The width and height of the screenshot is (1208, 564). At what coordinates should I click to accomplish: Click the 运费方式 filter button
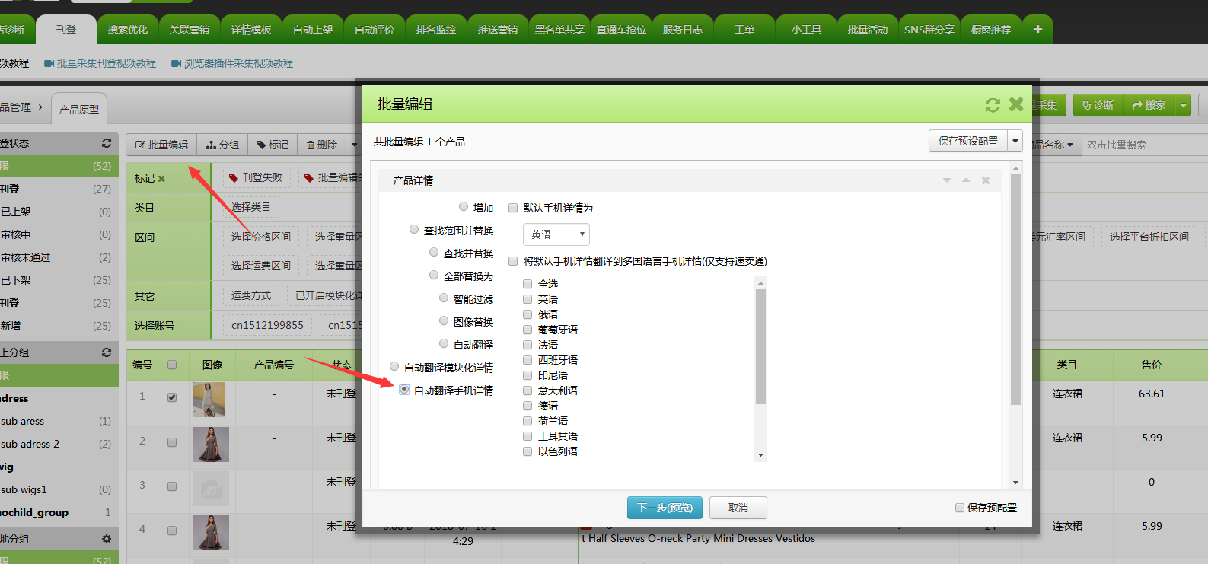[x=251, y=295]
